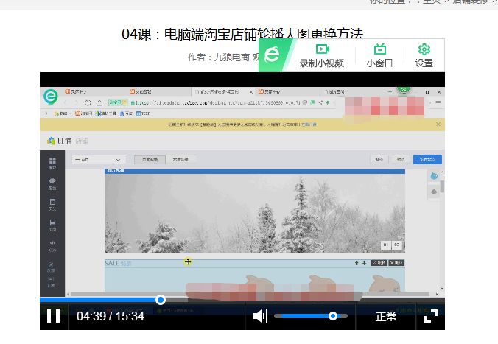This screenshot has height=344, width=498.
Task: In the video, close the yellow notification banner
Action: (438, 124)
